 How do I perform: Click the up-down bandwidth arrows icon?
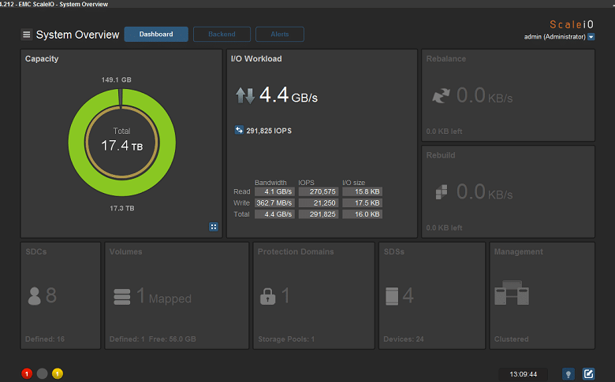coord(245,95)
